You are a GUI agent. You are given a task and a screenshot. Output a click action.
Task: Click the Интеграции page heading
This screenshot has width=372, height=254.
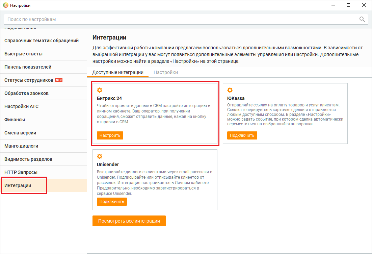(x=109, y=37)
